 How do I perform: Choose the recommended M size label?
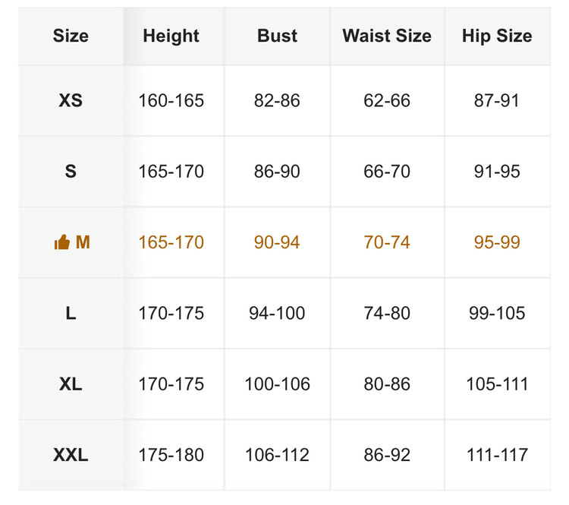(83, 243)
